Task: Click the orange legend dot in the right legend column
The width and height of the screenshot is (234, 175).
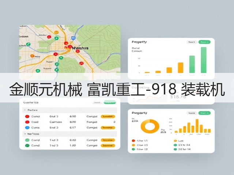Action: tap(175, 141)
